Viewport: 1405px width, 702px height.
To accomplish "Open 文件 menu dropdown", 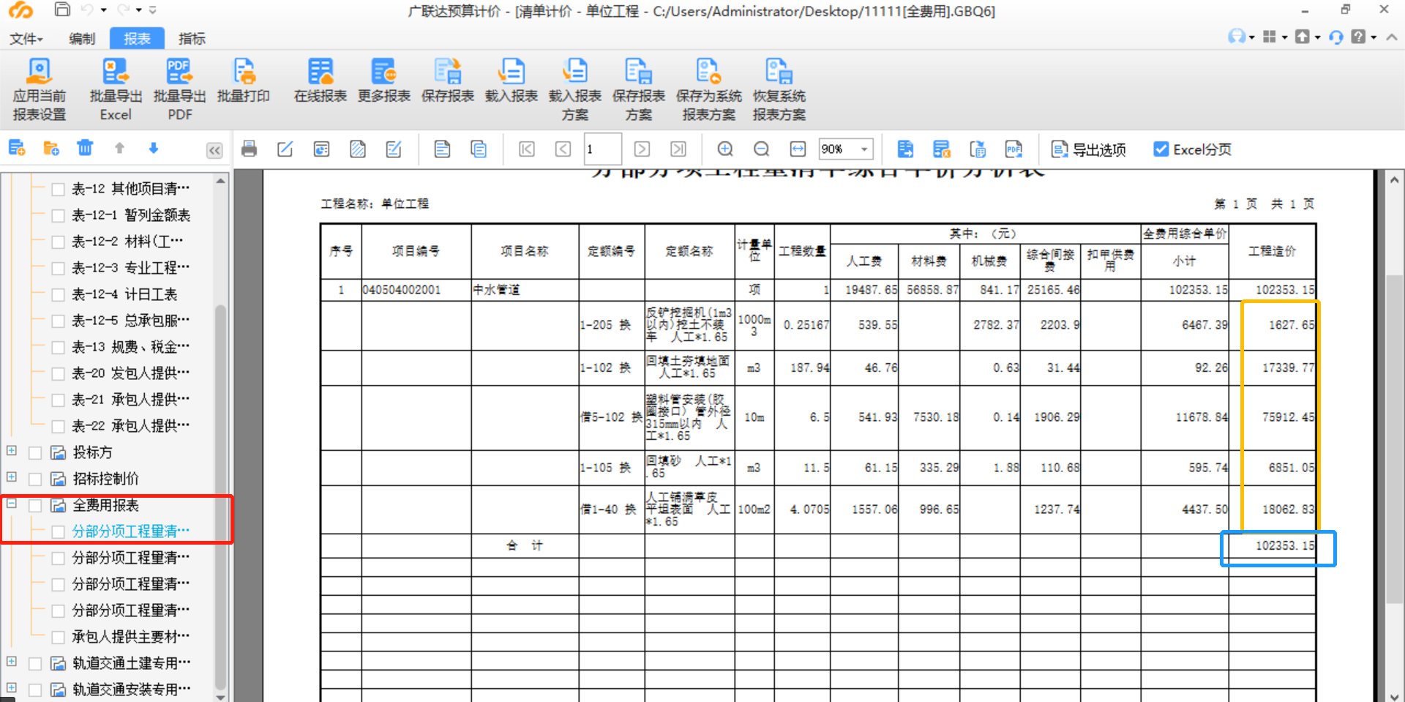I will coord(26,39).
